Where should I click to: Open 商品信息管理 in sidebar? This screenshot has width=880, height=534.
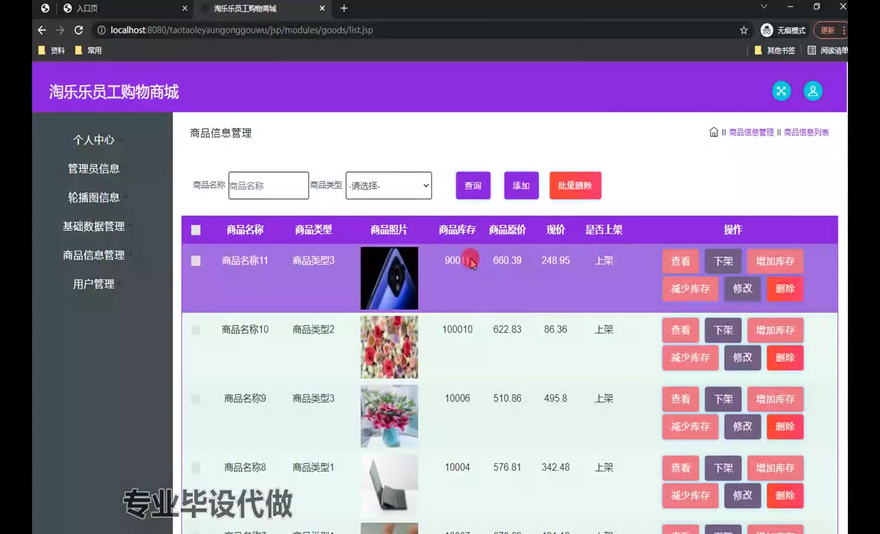[x=94, y=255]
